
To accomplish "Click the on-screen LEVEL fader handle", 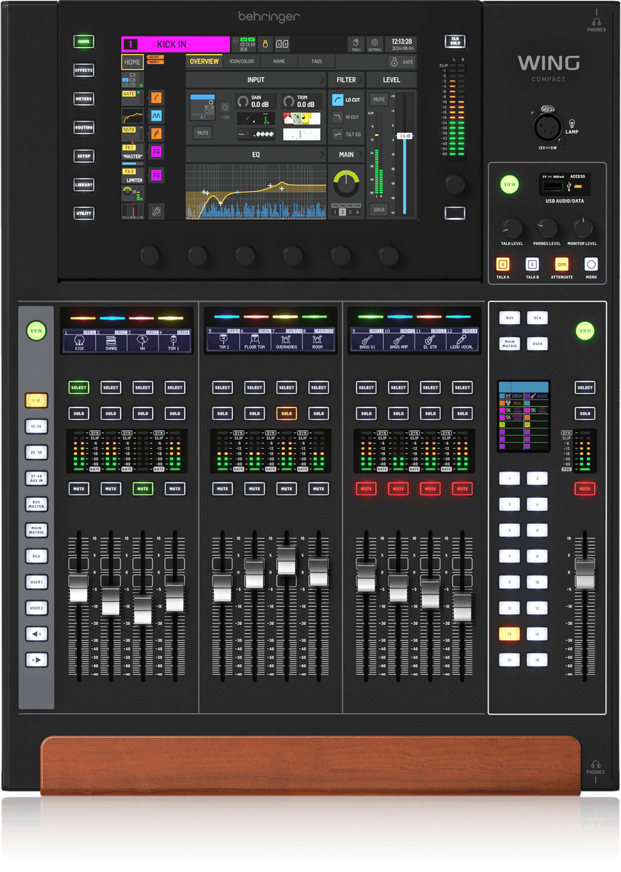I will click(x=405, y=136).
